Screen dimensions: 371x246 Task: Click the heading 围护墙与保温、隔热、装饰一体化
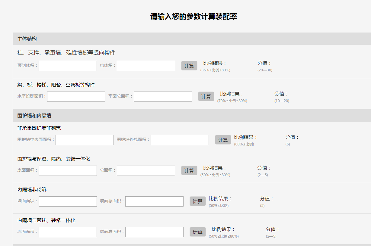pos(54,159)
